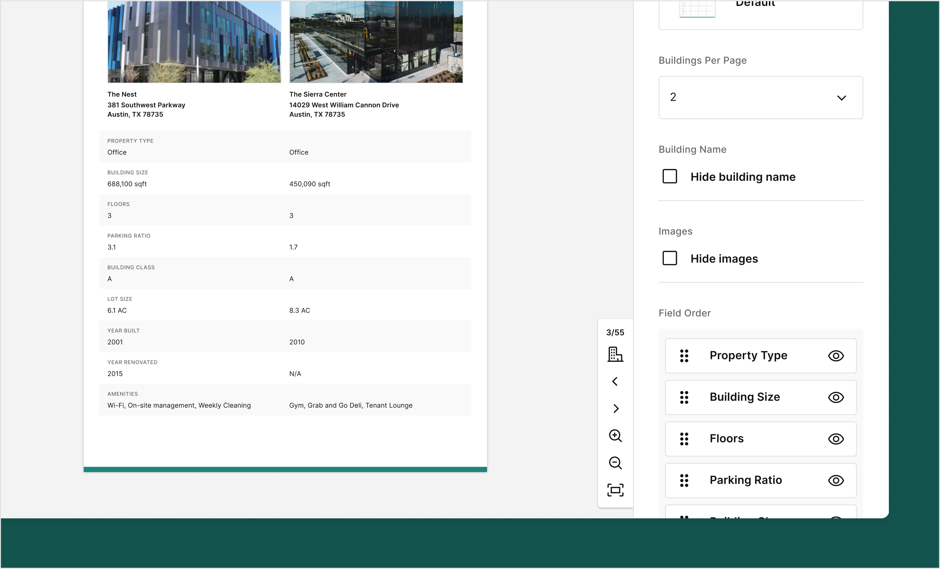Hide the Parking Ratio field
This screenshot has height=569, width=940.
pos(836,481)
